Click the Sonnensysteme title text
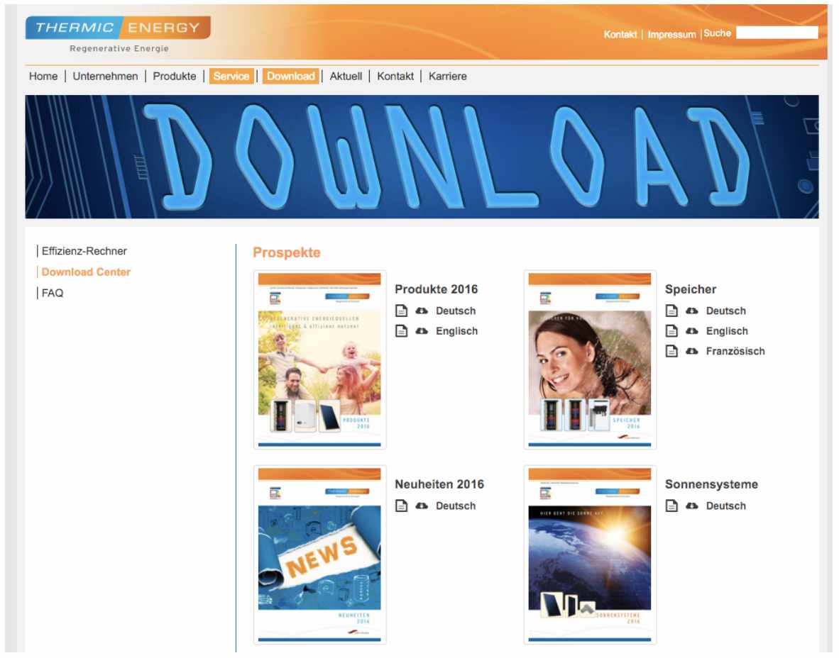The width and height of the screenshot is (839, 658). (x=712, y=485)
